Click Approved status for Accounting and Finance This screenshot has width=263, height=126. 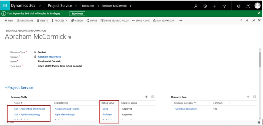click(127, 108)
